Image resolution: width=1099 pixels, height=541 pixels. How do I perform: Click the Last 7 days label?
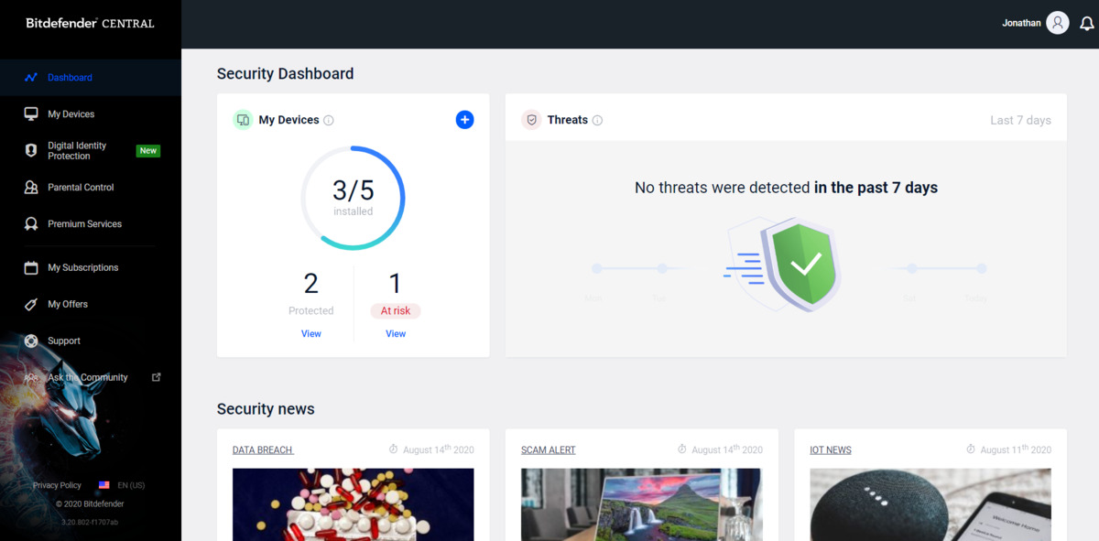(1020, 120)
